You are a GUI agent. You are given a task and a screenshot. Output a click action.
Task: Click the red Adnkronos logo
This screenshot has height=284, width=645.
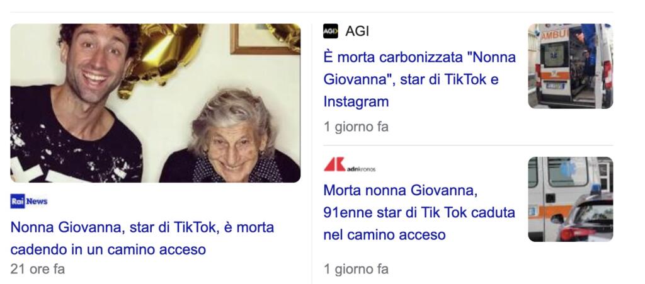pyautogui.click(x=349, y=164)
